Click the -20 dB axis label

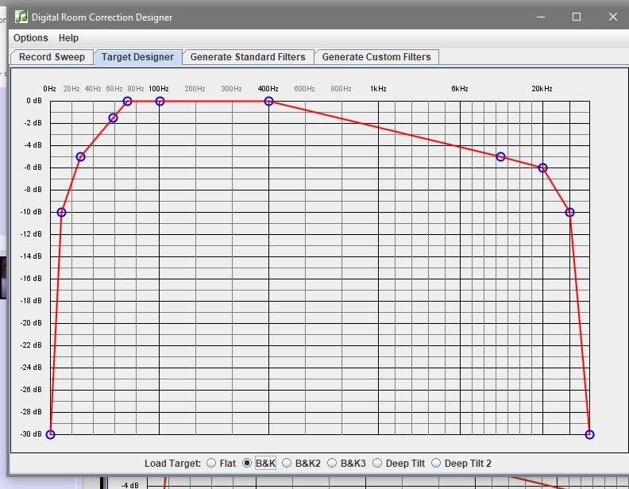pos(31,323)
